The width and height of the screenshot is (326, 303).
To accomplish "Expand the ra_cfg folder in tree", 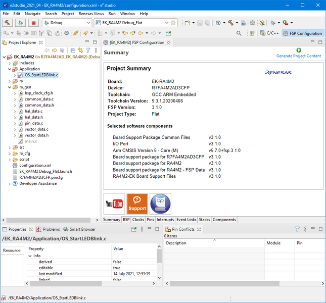I will point(10,153).
